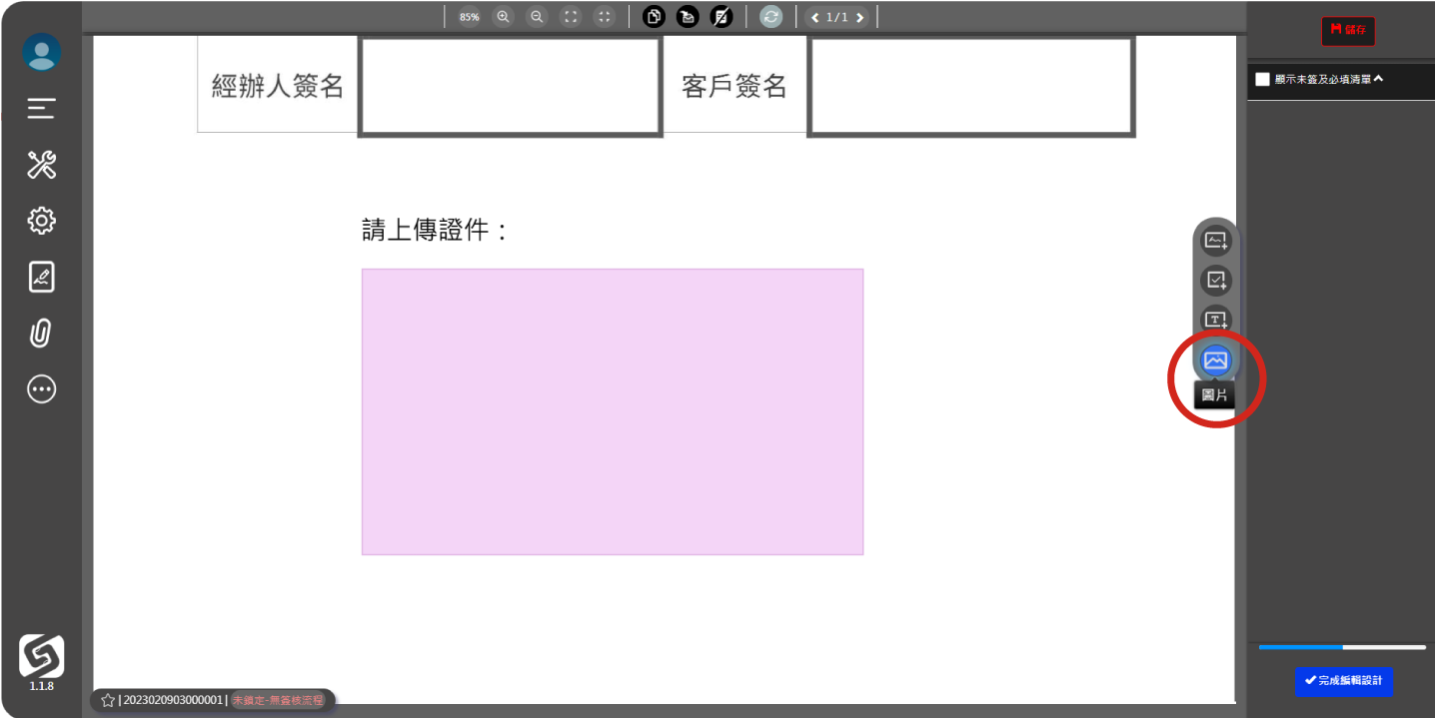Add a text field from floating toolbar
1435x718 pixels.
[1215, 320]
